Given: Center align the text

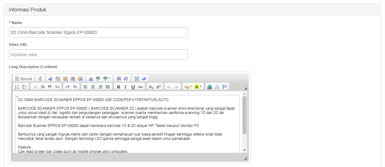Looking at the screenshot, I should 93,87.
